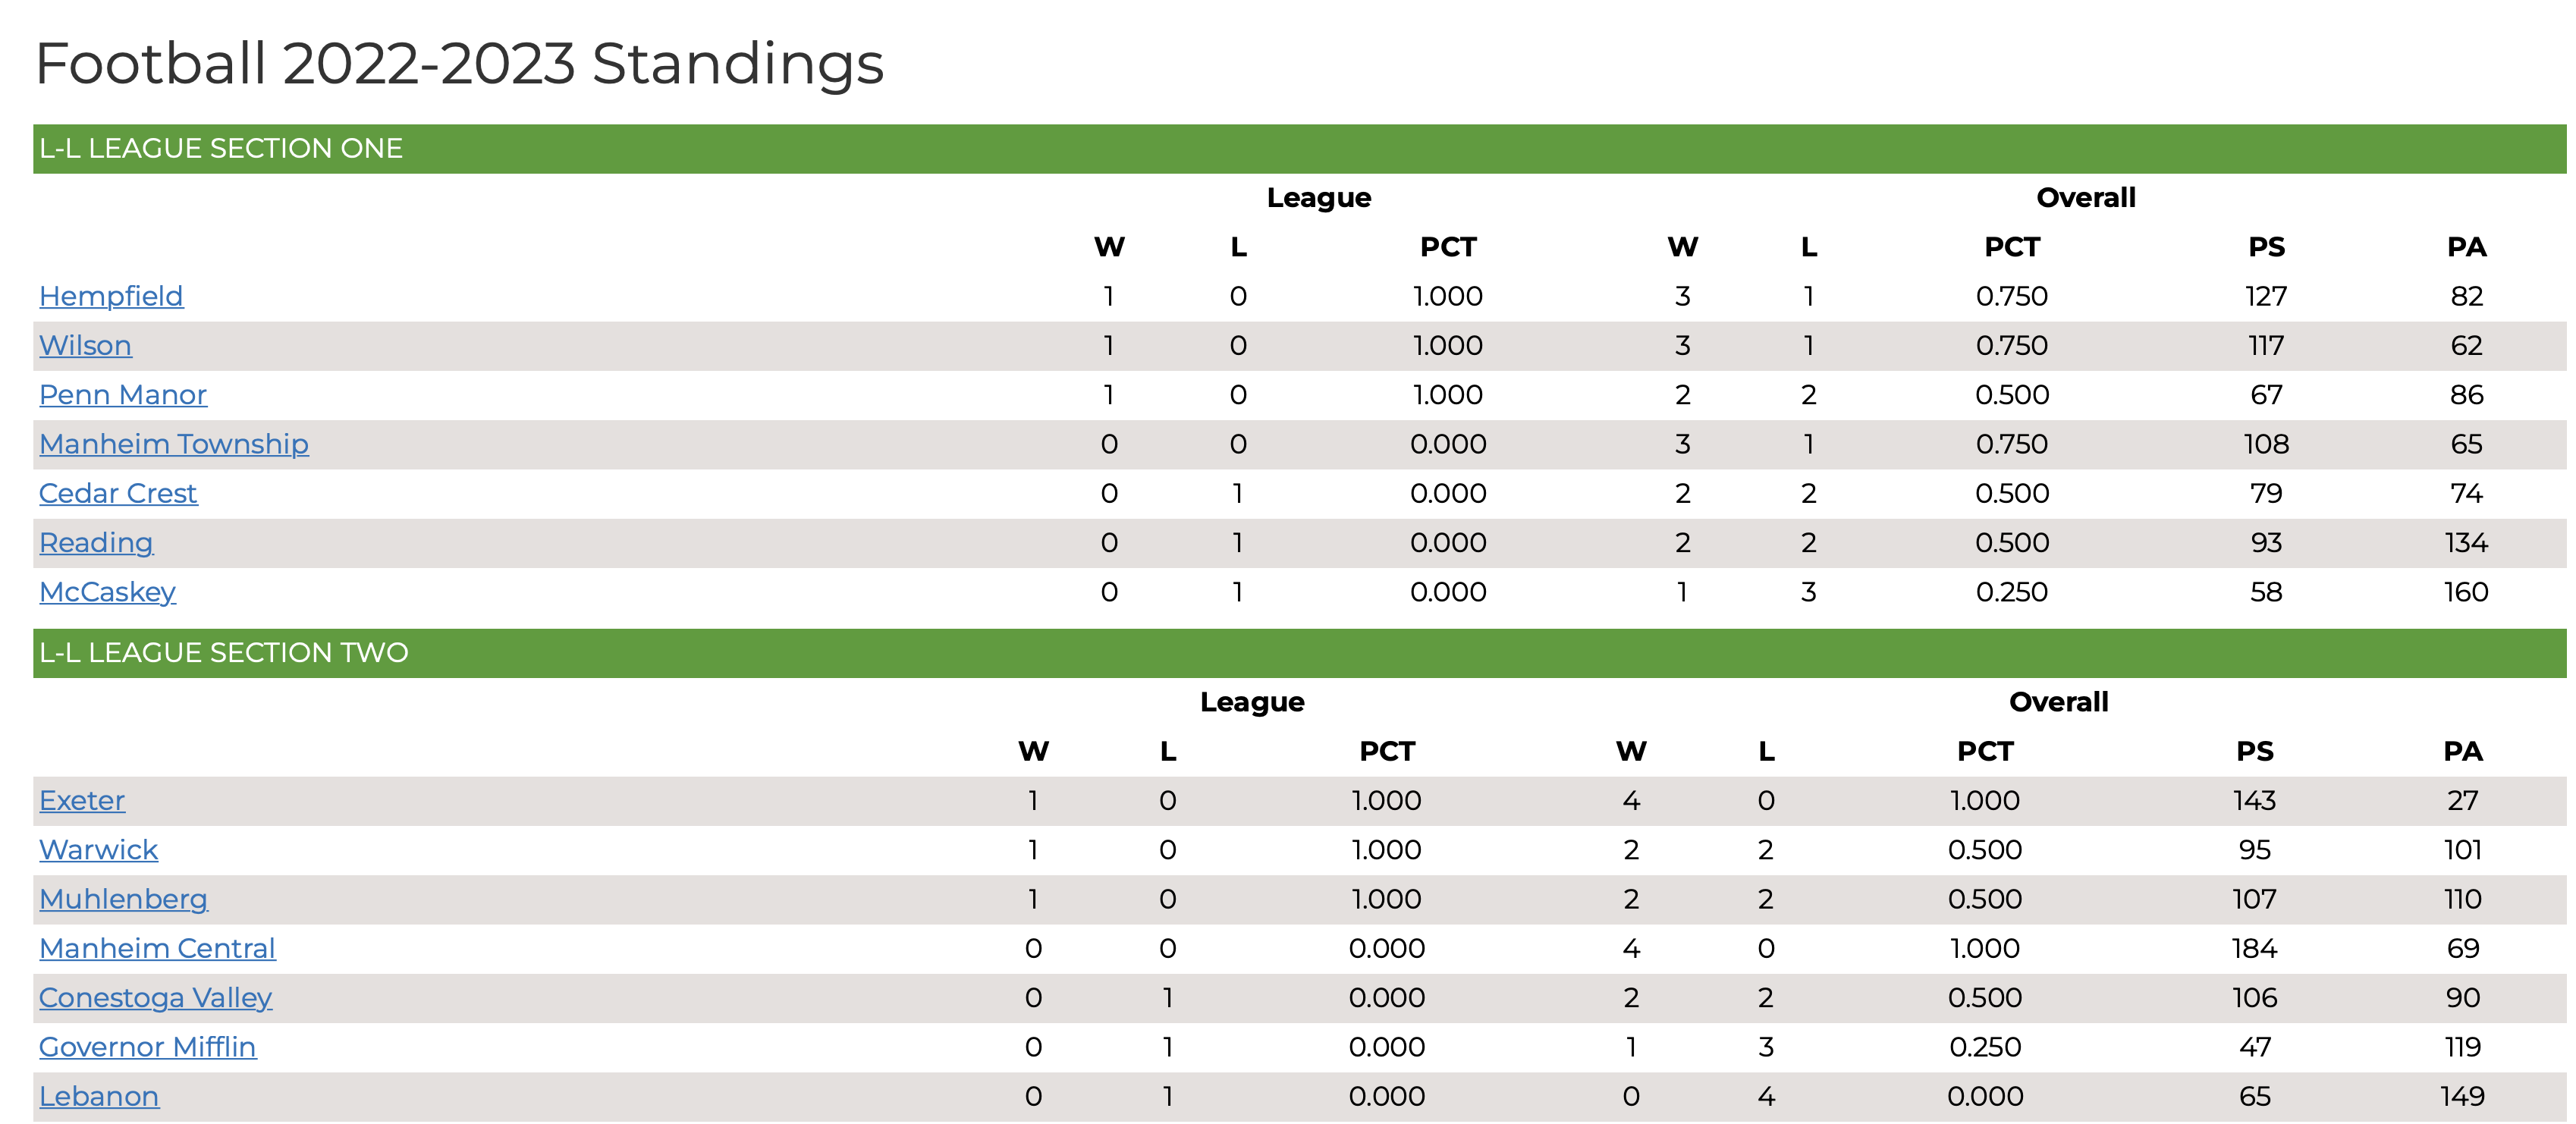This screenshot has height=1124, width=2576.
Task: Open the Manheim Township link
Action: point(174,443)
